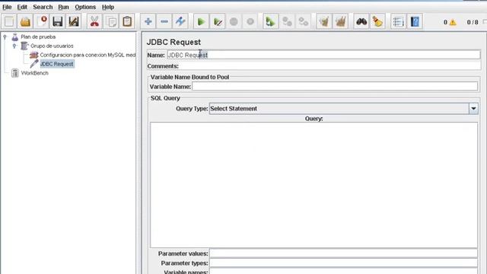This screenshot has width=487, height=274.
Task: Select Grupo de usuarios in the tree
Action: coord(52,46)
